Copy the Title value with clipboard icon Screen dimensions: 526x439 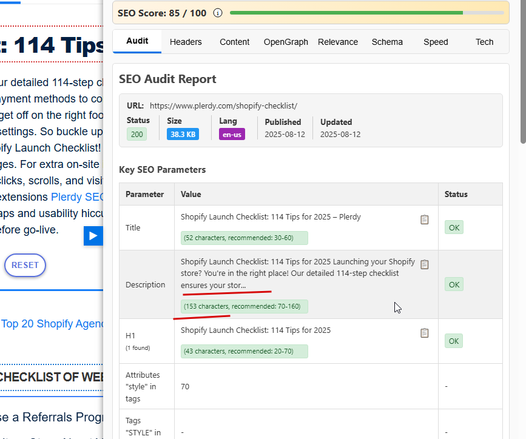(424, 219)
